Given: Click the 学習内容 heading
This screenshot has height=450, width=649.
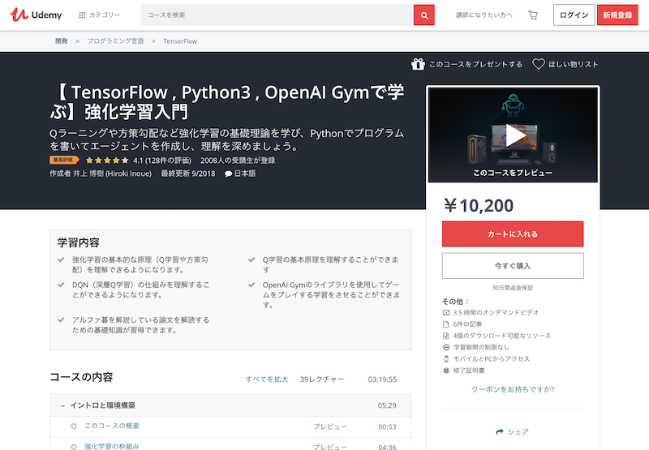Looking at the screenshot, I should coord(79,242).
